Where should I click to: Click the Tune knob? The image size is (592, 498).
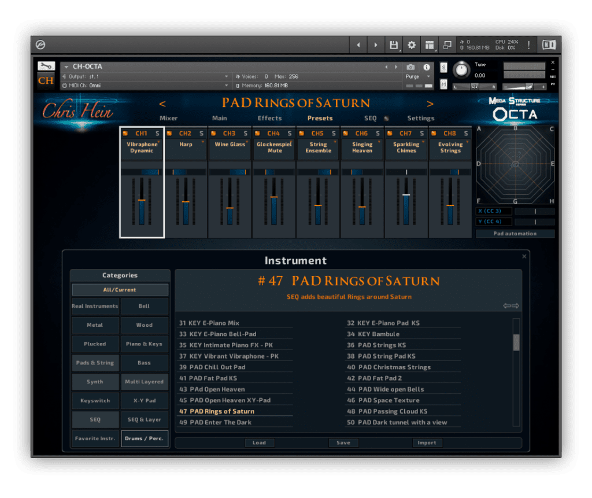coord(461,70)
